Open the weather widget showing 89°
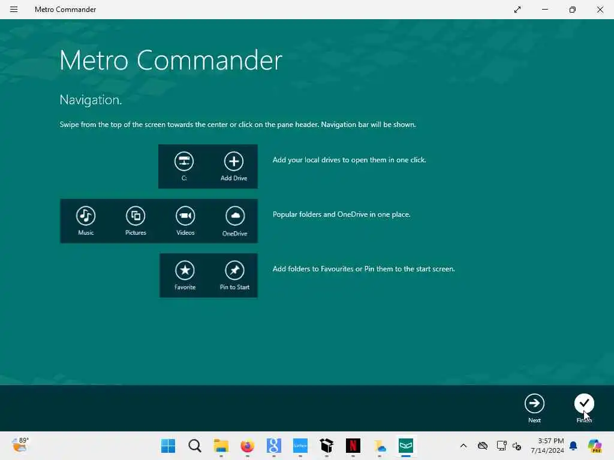The image size is (614, 460). pos(20,445)
